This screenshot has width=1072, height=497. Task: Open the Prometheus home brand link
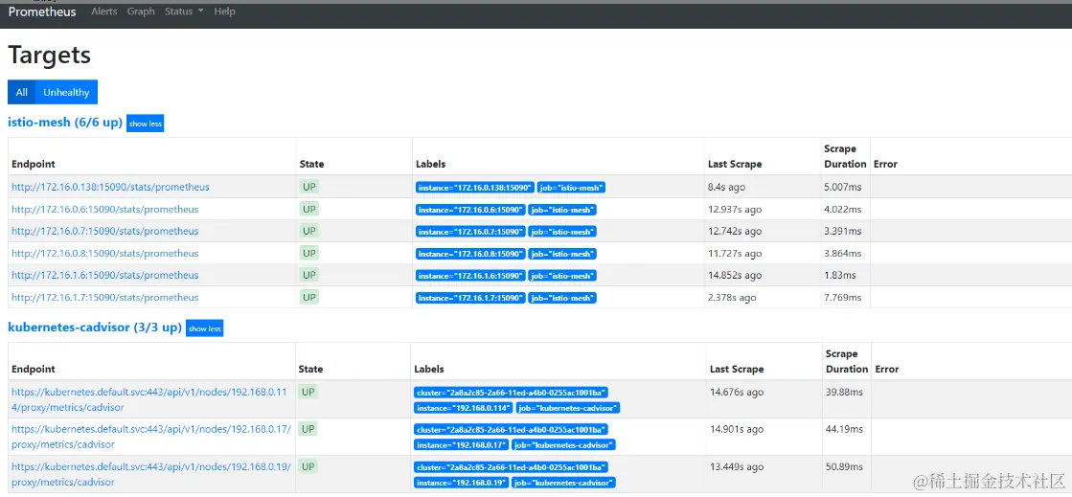[42, 11]
